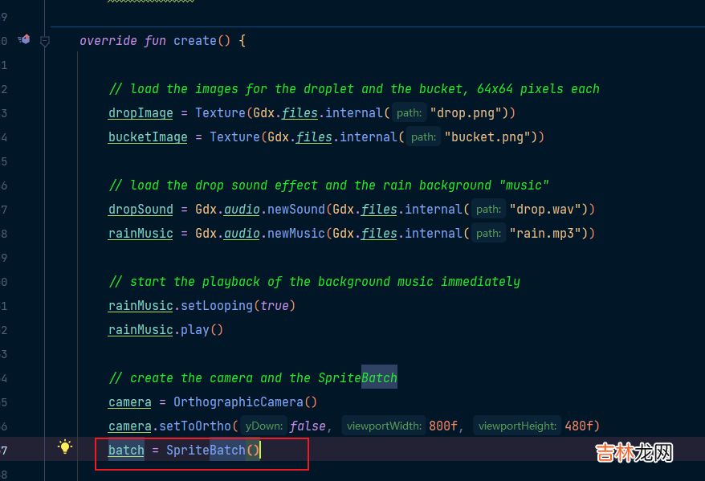
Task: Click the yDown inlay hint
Action: pyautogui.click(x=262, y=426)
